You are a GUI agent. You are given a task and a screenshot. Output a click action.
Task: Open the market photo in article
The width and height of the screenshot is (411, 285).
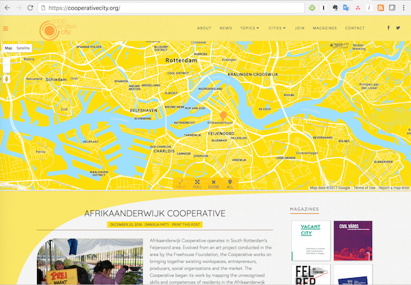(x=90, y=262)
